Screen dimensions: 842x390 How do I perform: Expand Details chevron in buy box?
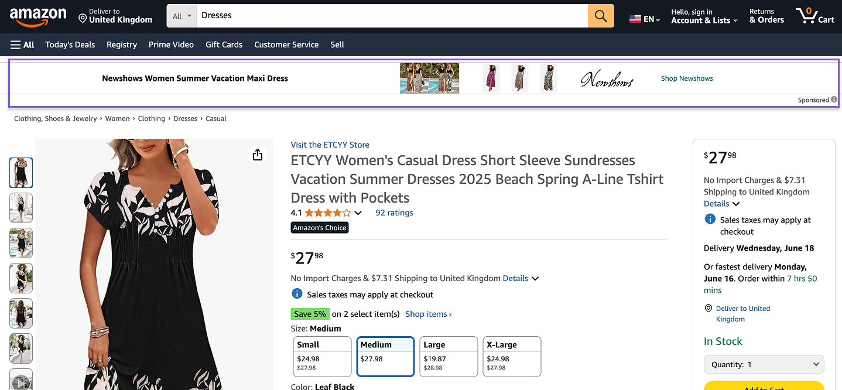point(736,204)
